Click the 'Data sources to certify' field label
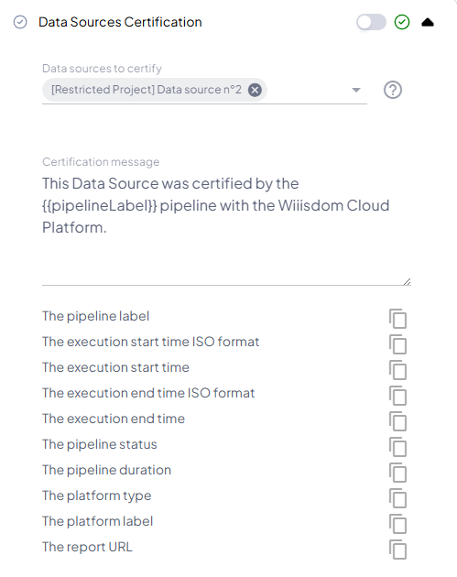This screenshot has height=577, width=457. click(x=102, y=69)
